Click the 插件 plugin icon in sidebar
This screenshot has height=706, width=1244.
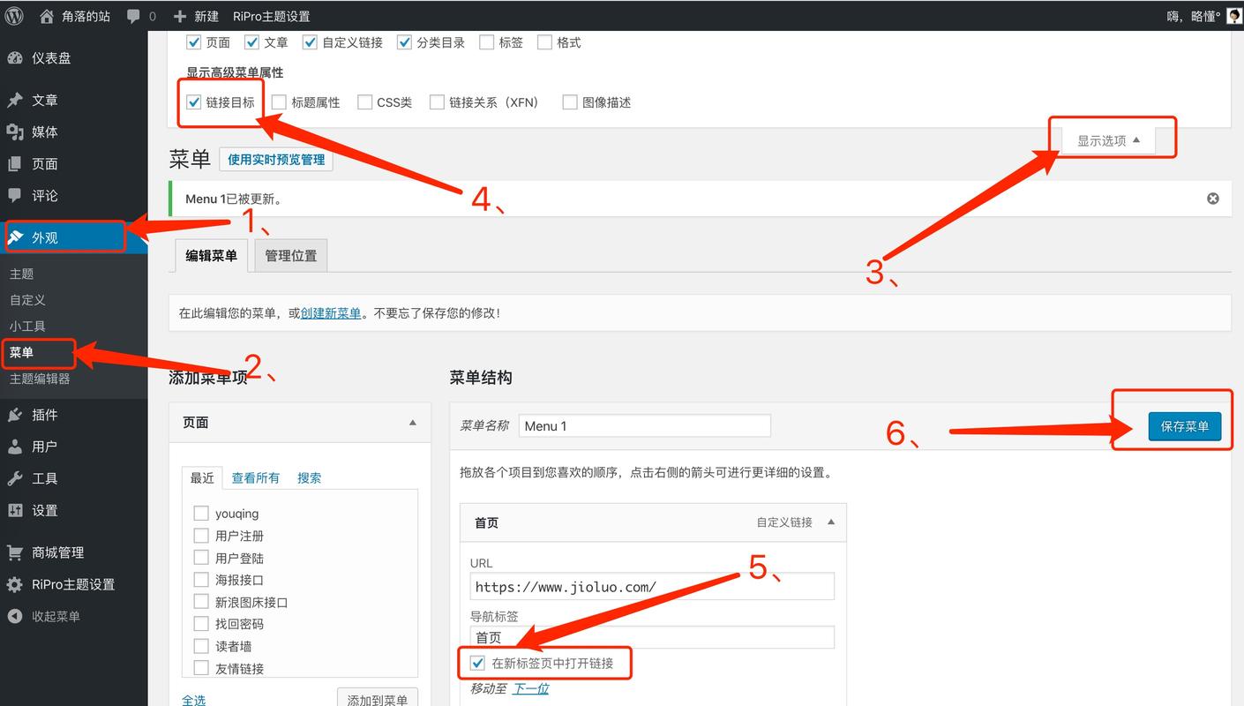tap(15, 415)
